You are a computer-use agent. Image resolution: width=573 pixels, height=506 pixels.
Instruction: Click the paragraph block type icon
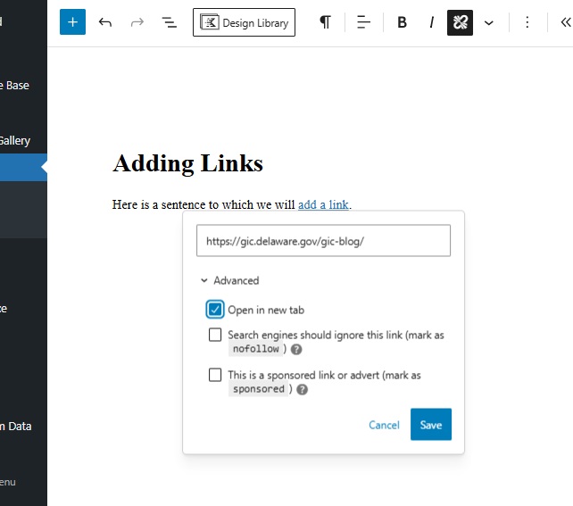click(325, 22)
